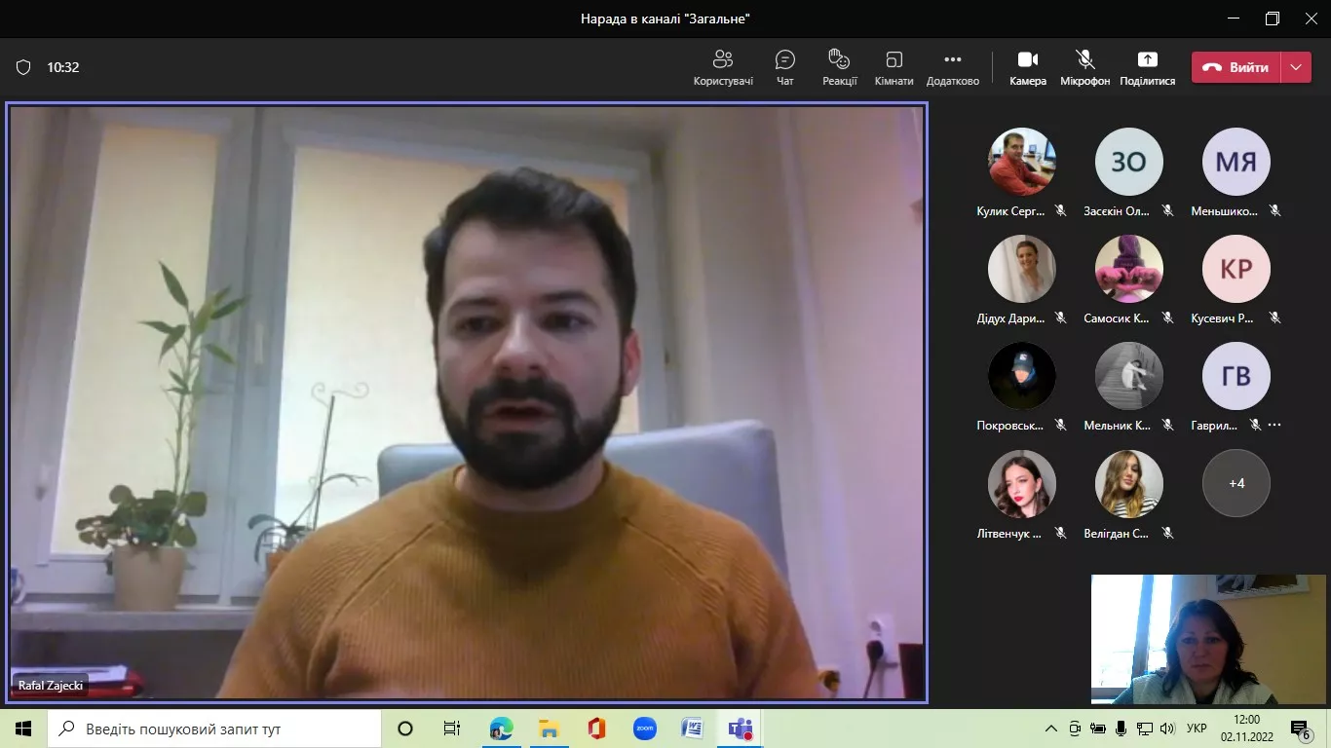This screenshot has height=748, width=1331.
Task: Click Поділитися to share screen
Action: point(1147,67)
